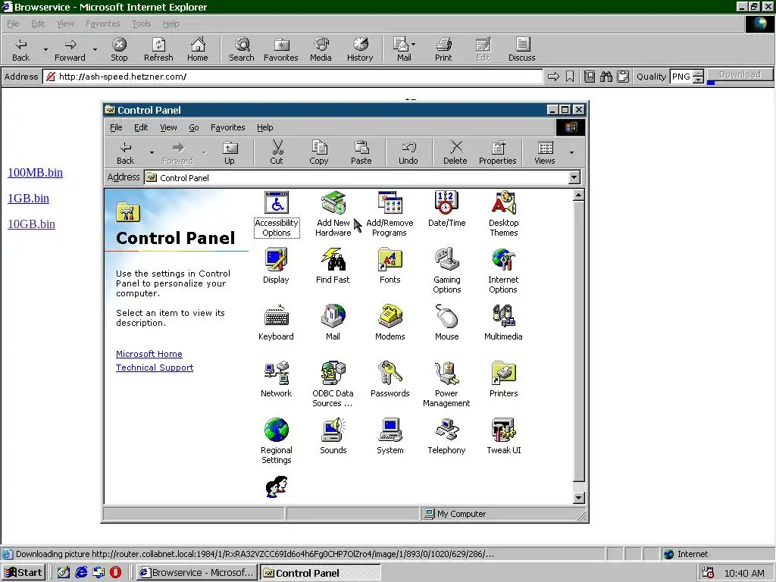This screenshot has height=582, width=776.
Task: Open the Find Fast applet
Action: [333, 266]
